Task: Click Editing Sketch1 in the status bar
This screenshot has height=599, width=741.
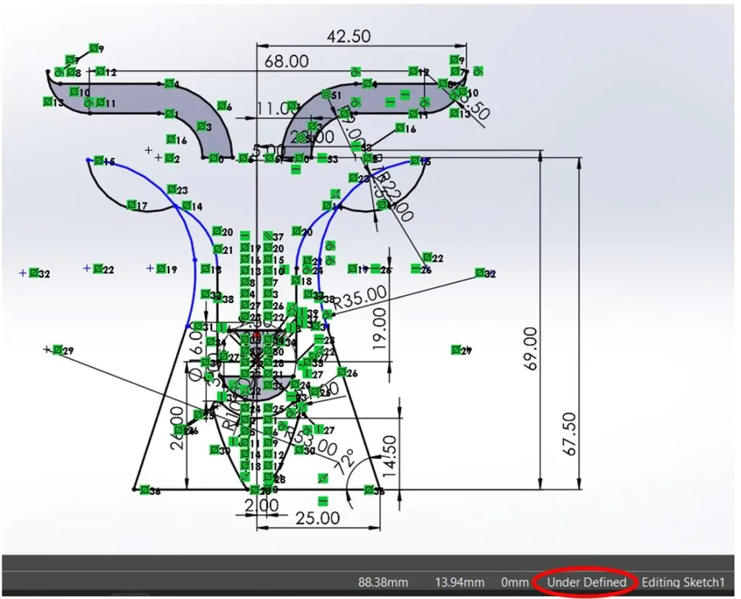Action: (x=683, y=582)
